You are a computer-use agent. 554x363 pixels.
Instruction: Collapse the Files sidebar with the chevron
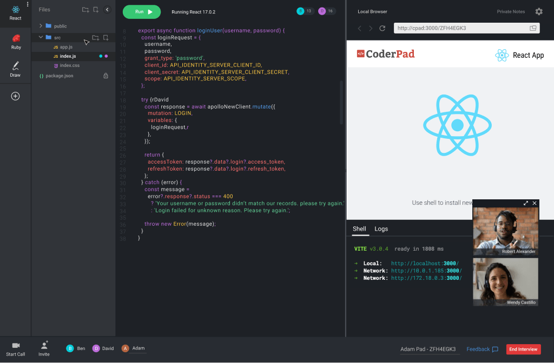pyautogui.click(x=107, y=9)
